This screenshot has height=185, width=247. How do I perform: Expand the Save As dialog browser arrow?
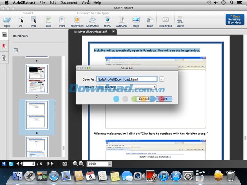pos(162,79)
